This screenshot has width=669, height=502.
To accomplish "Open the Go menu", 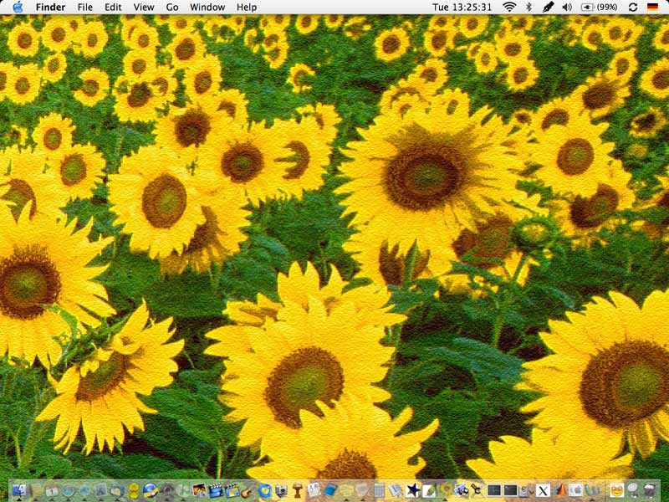I will 172,7.
